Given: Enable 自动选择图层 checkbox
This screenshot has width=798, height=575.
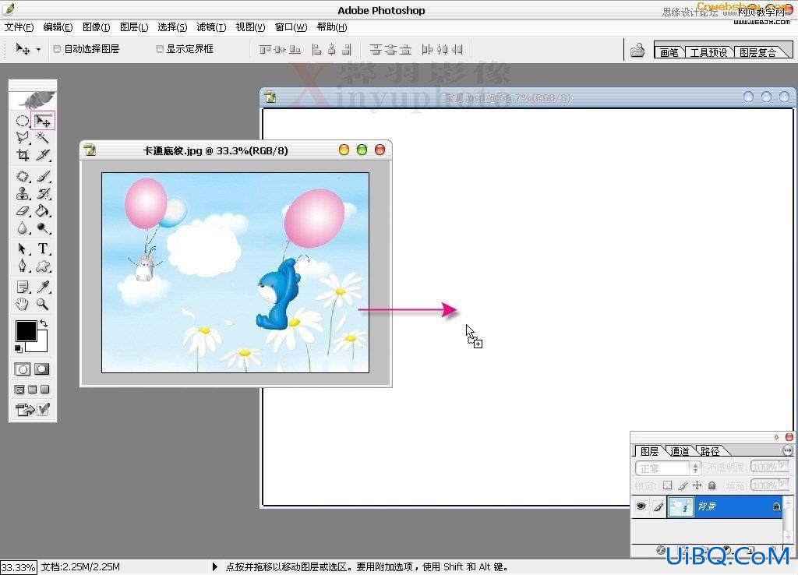Looking at the screenshot, I should (x=57, y=49).
